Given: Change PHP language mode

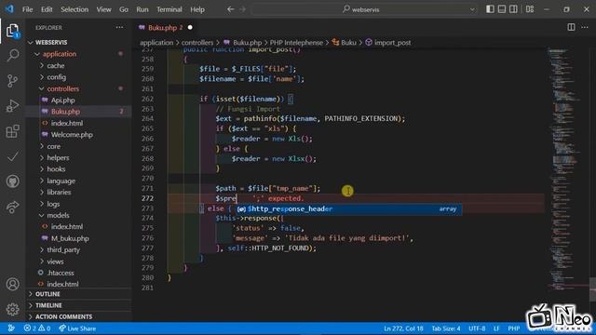Looking at the screenshot, I should 513,328.
